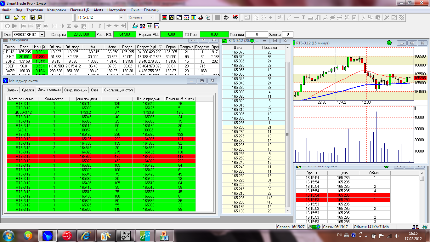This screenshot has height=242, width=430.
Task: Click the red MS bug icon
Action: click(x=235, y=17)
